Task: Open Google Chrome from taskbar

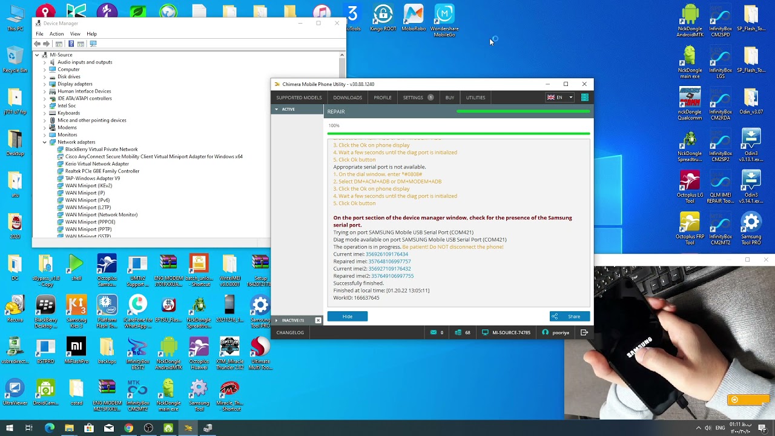Action: coord(129,428)
